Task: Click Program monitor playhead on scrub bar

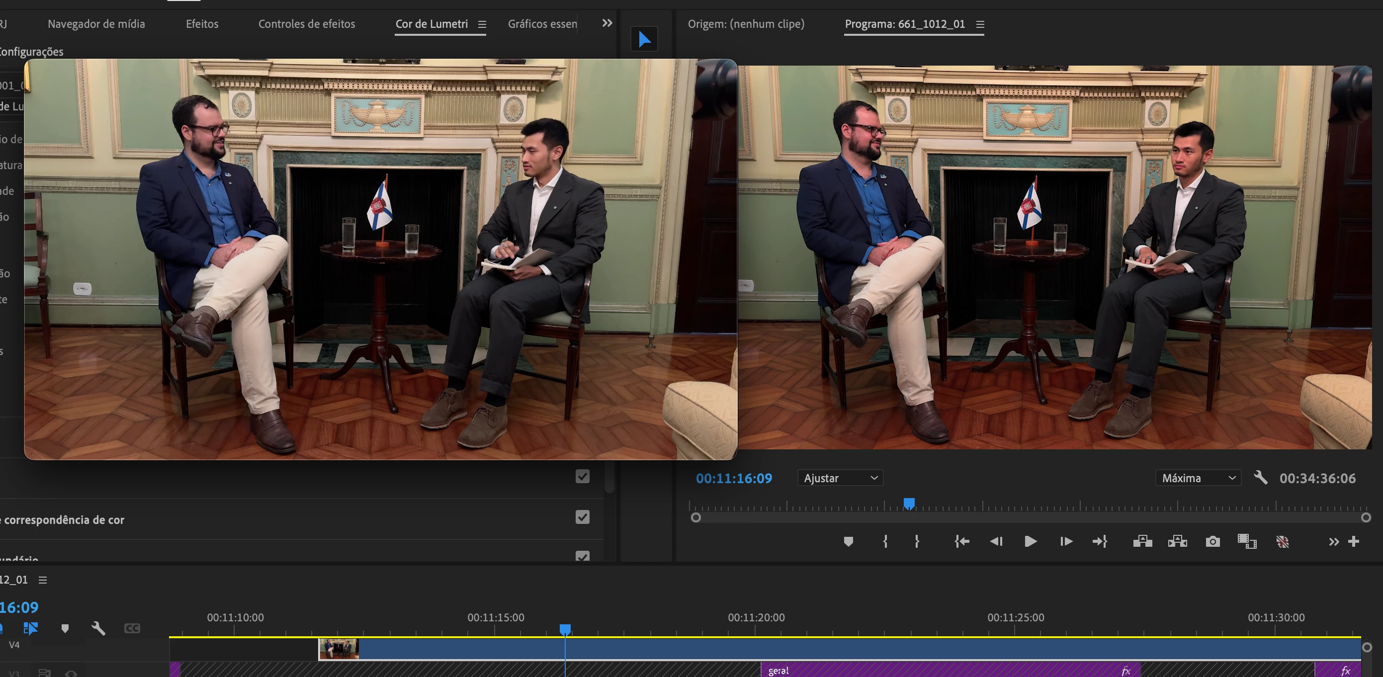Action: click(x=908, y=504)
